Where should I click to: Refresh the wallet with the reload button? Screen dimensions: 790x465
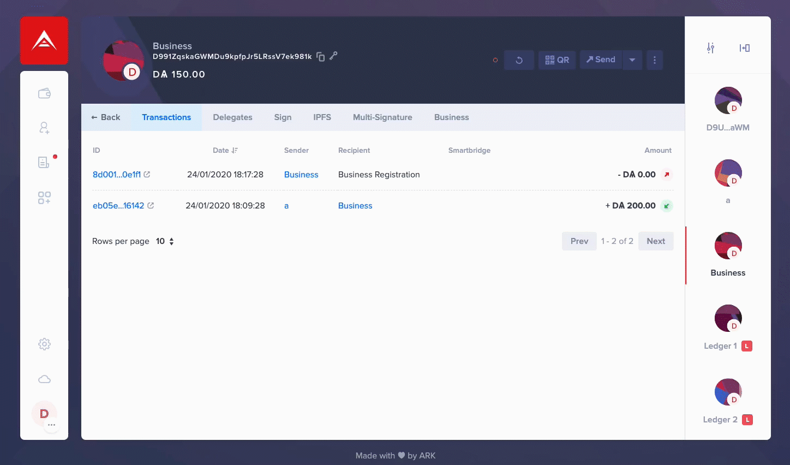pyautogui.click(x=519, y=60)
